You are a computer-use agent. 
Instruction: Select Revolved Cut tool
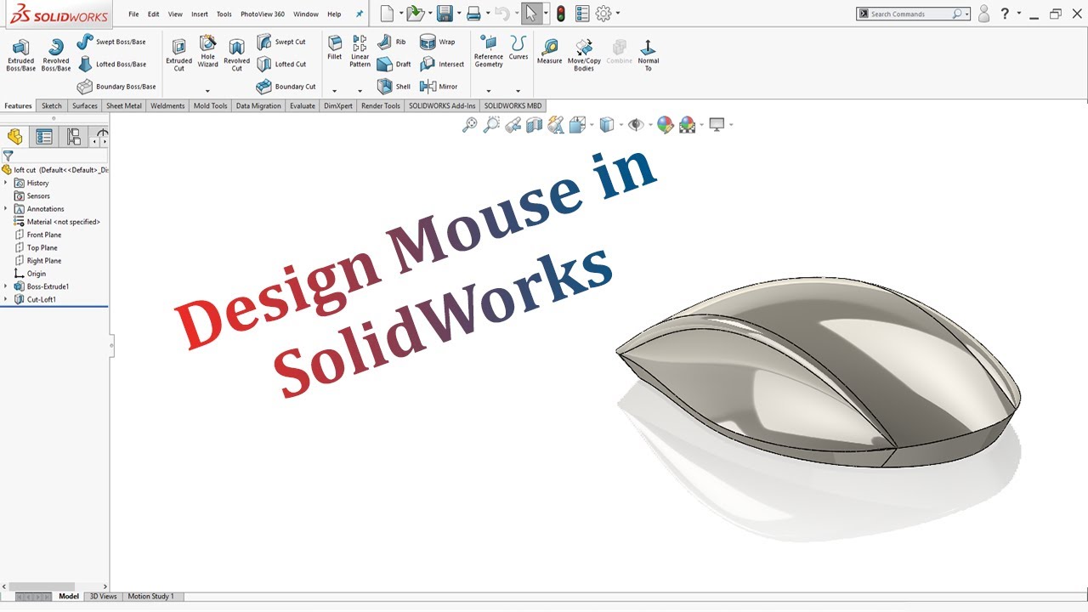[236, 55]
